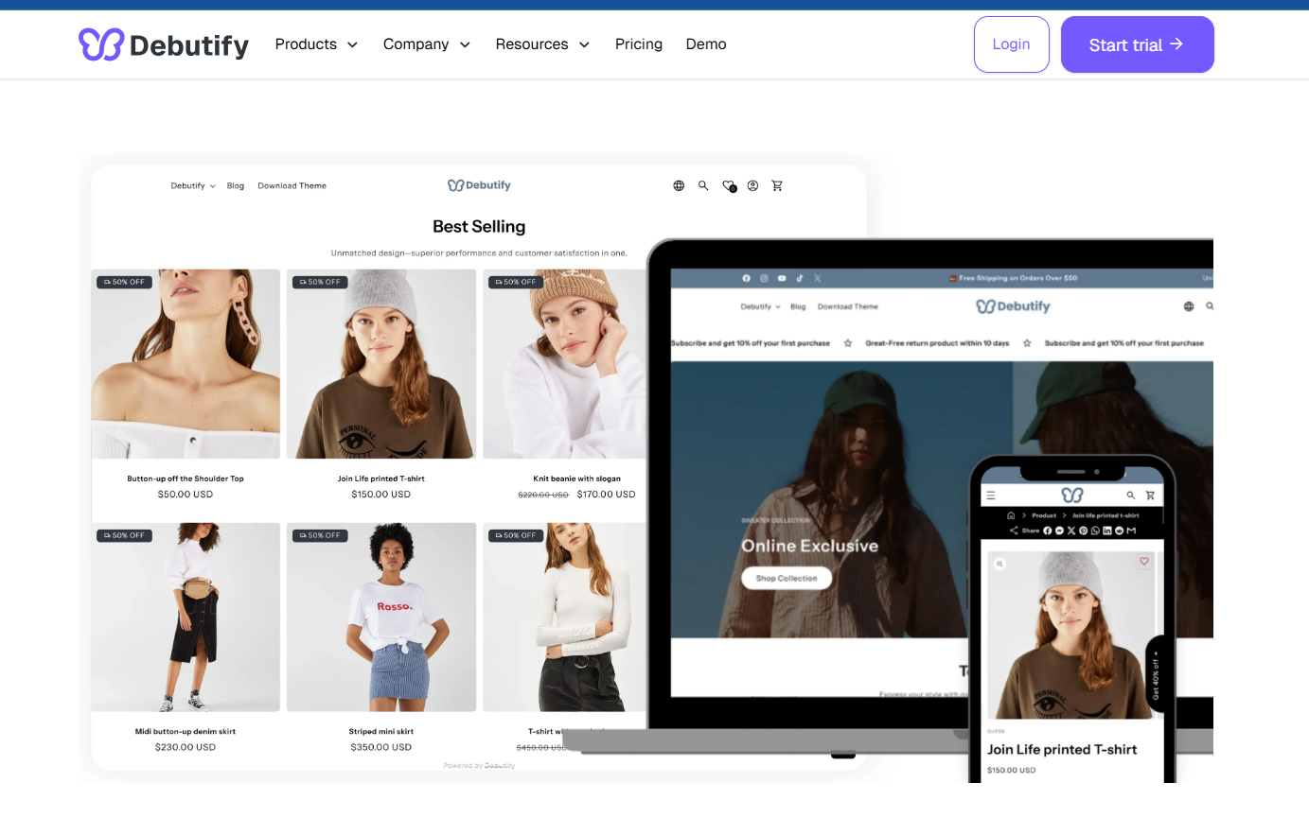Click the account profile icon

click(x=752, y=185)
